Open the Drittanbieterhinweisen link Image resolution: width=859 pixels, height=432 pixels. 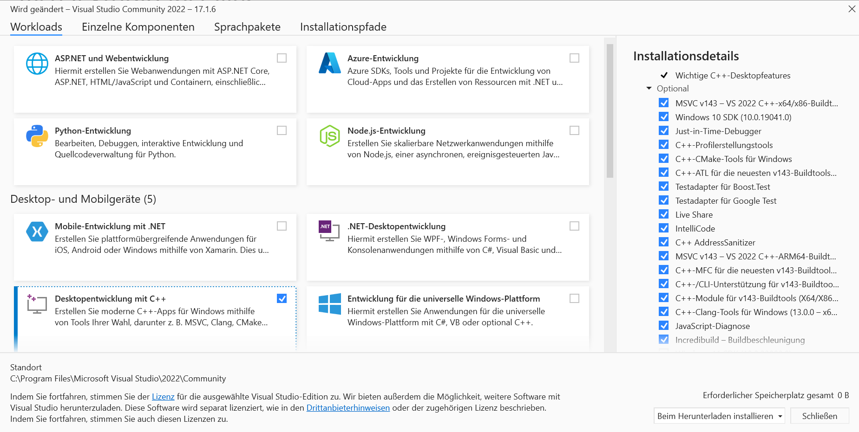click(x=348, y=408)
